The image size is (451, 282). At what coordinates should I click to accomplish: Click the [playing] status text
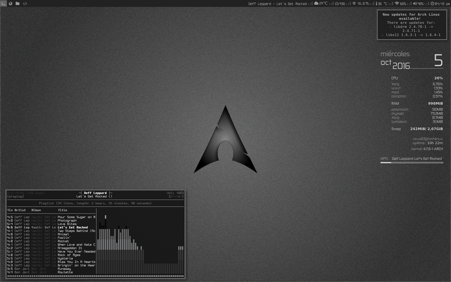point(15,196)
